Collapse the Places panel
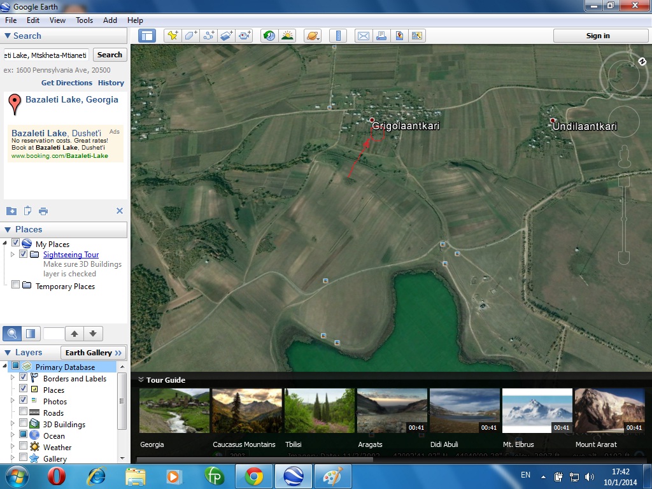The image size is (652, 489). pos(8,229)
